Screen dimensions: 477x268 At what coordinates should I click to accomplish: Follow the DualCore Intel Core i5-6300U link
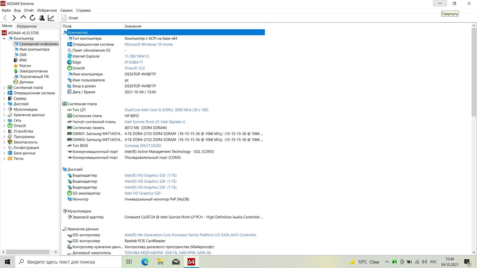point(166,110)
